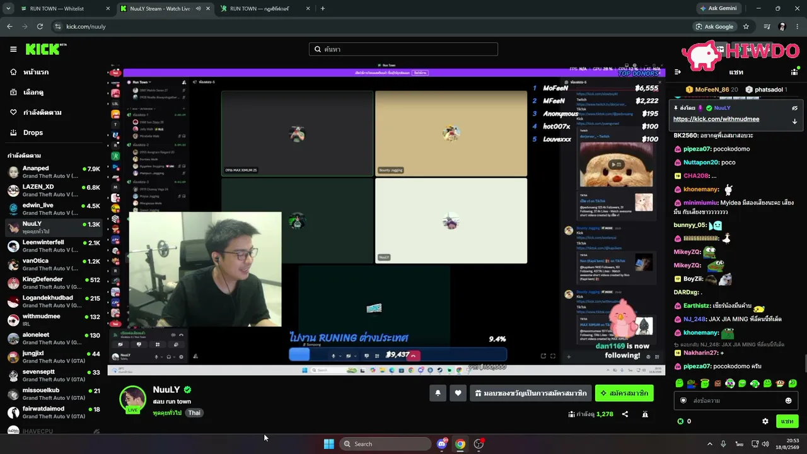Open Chrome media controls
Screen dimensions: 807x454
pos(767,26)
